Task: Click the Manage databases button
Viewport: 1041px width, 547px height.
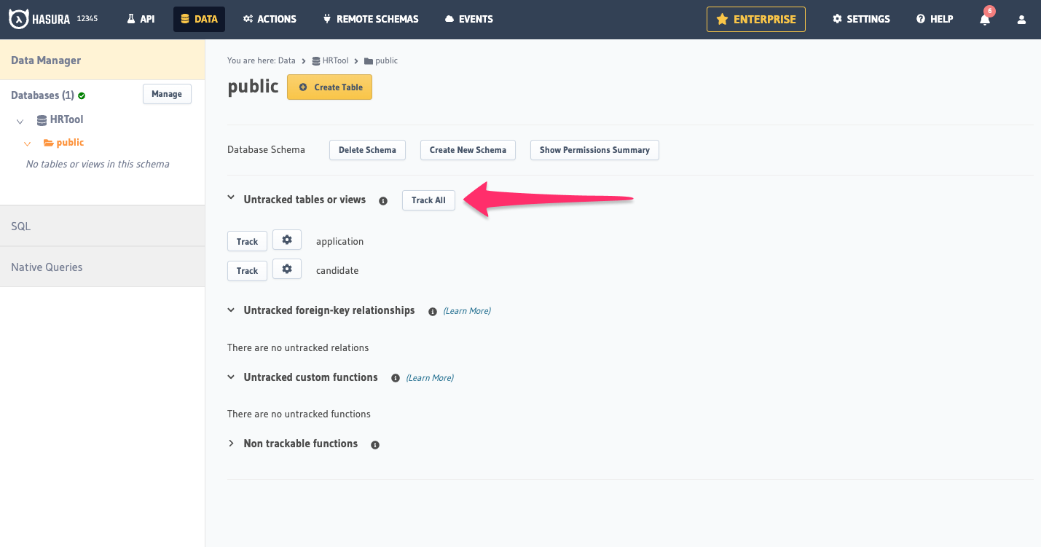Action: click(167, 94)
